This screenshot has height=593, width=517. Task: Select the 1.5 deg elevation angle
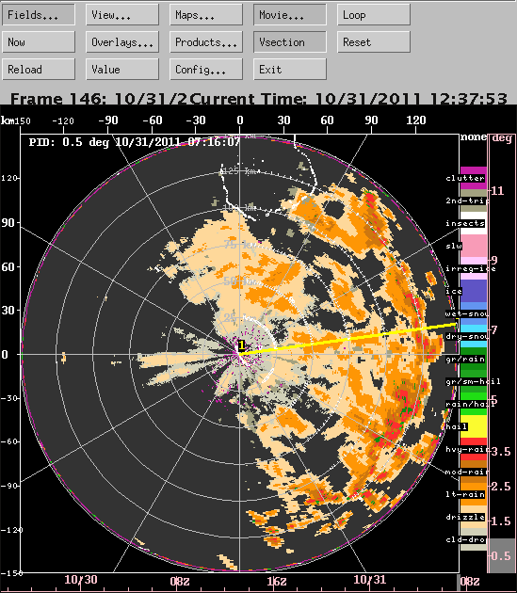point(501,521)
